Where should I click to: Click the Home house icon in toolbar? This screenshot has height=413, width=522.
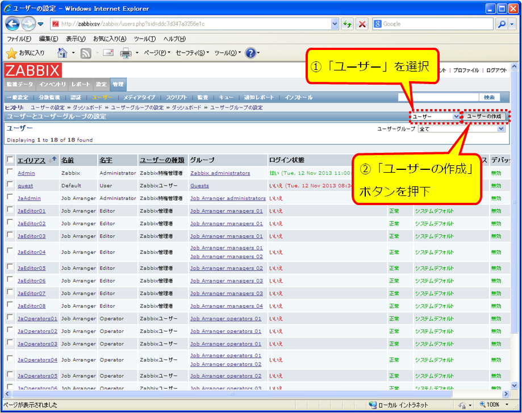(62, 53)
